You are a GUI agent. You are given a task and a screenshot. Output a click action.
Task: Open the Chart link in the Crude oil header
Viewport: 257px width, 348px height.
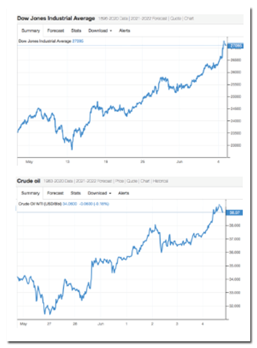[145, 181]
